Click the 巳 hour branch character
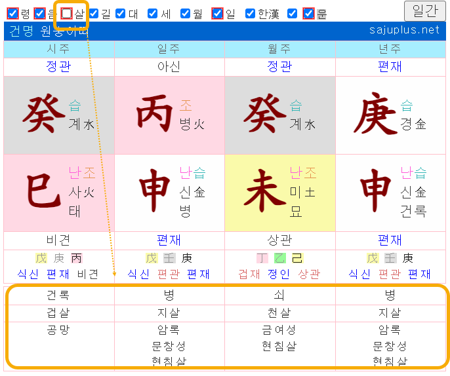Image resolution: width=450 pixels, height=376 pixels. point(43,193)
